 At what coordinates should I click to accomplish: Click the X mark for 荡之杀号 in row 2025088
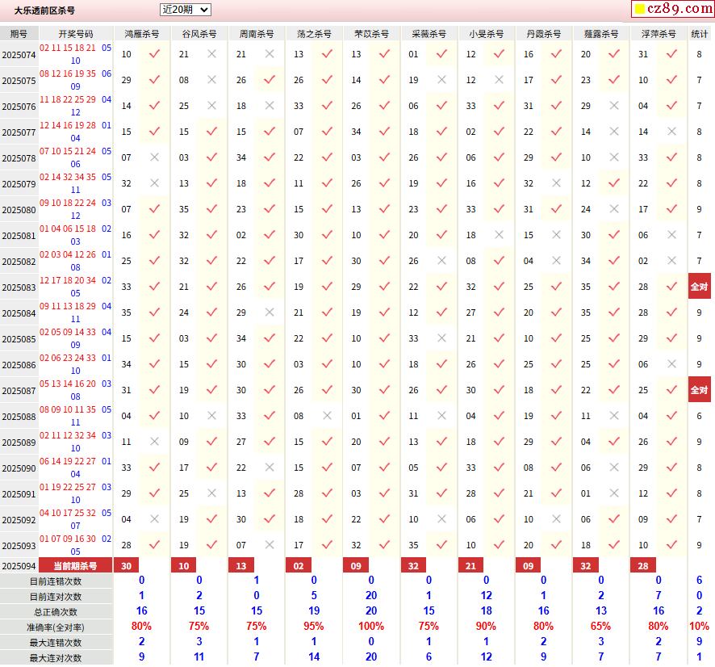pyautogui.click(x=327, y=416)
